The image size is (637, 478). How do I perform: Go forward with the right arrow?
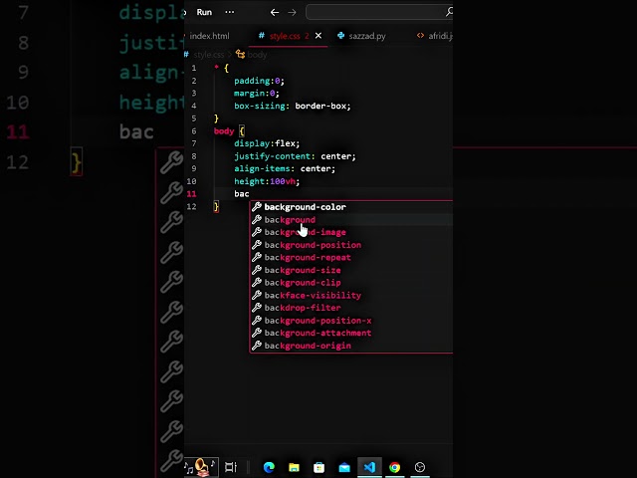[x=292, y=13]
